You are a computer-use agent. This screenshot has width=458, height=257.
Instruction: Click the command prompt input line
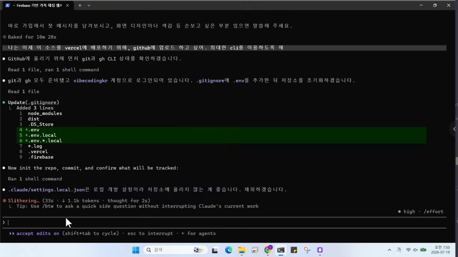[x=224, y=222]
